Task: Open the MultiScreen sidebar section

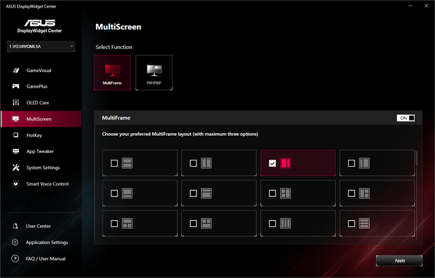Action: click(41, 119)
